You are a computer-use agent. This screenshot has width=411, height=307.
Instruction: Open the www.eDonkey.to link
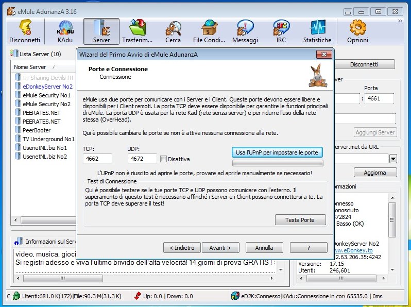353,250
